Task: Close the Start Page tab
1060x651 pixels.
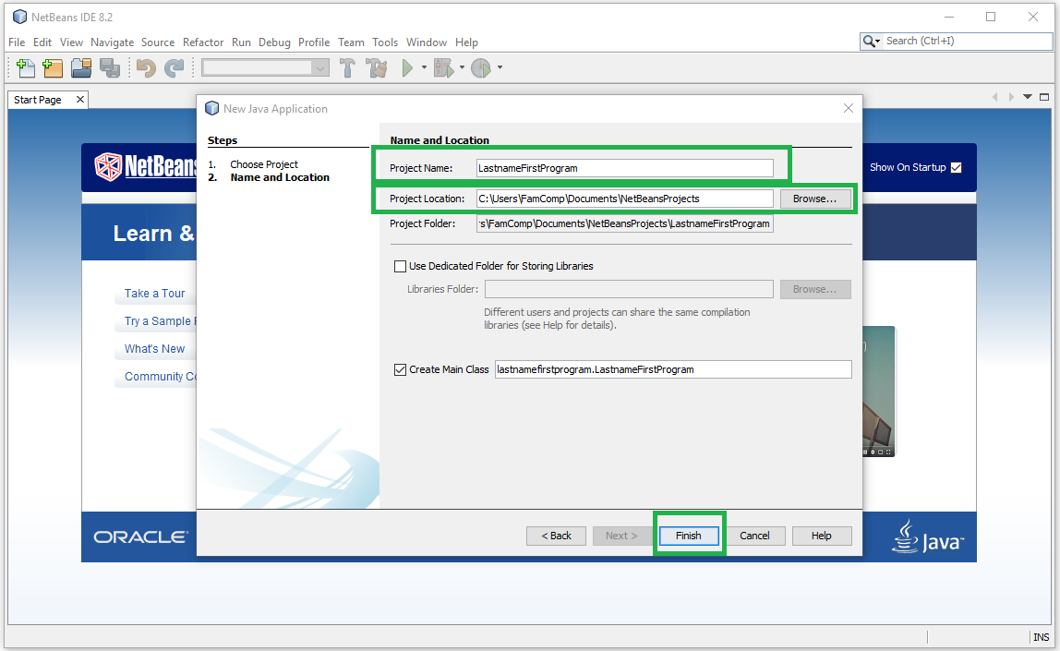Action: click(x=79, y=100)
